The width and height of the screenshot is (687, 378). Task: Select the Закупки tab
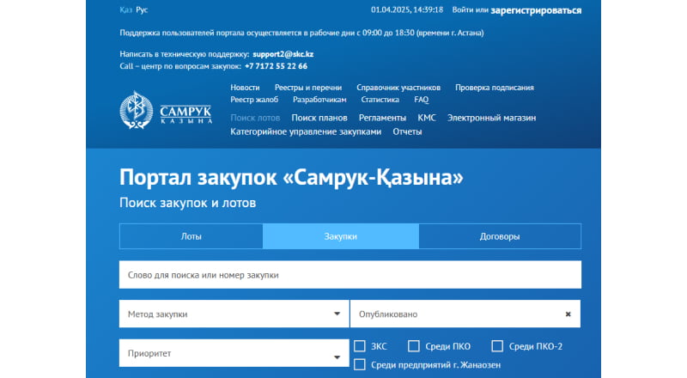[341, 236]
